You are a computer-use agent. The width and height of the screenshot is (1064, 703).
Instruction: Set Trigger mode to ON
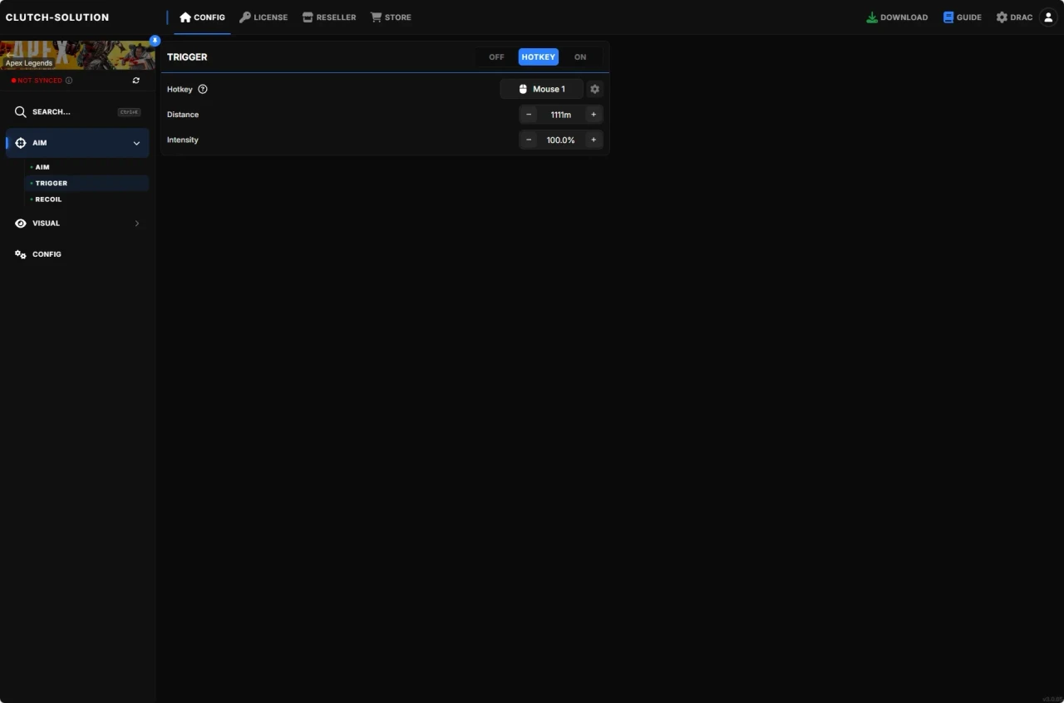pos(580,57)
